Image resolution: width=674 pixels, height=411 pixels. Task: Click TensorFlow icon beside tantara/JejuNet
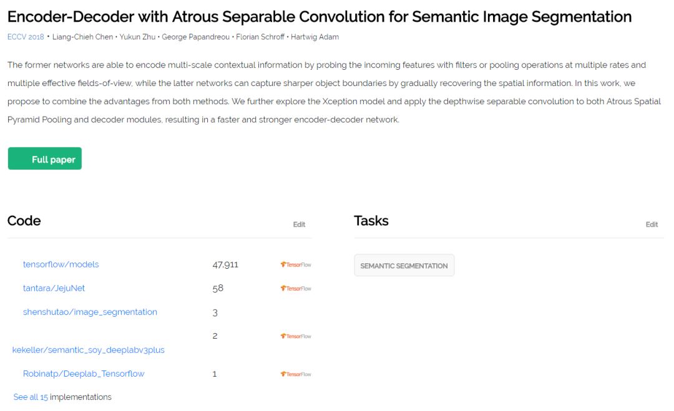click(x=296, y=289)
